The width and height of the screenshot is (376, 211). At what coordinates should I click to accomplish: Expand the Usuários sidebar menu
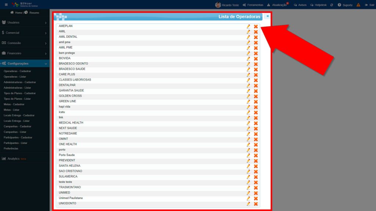(25, 22)
